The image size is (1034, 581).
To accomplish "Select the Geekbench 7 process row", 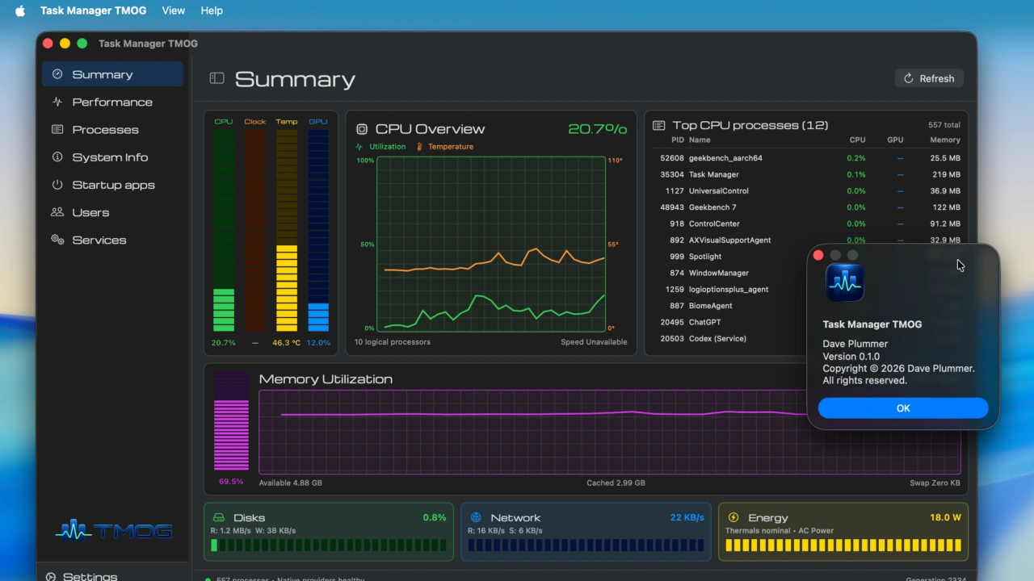I will tap(809, 207).
